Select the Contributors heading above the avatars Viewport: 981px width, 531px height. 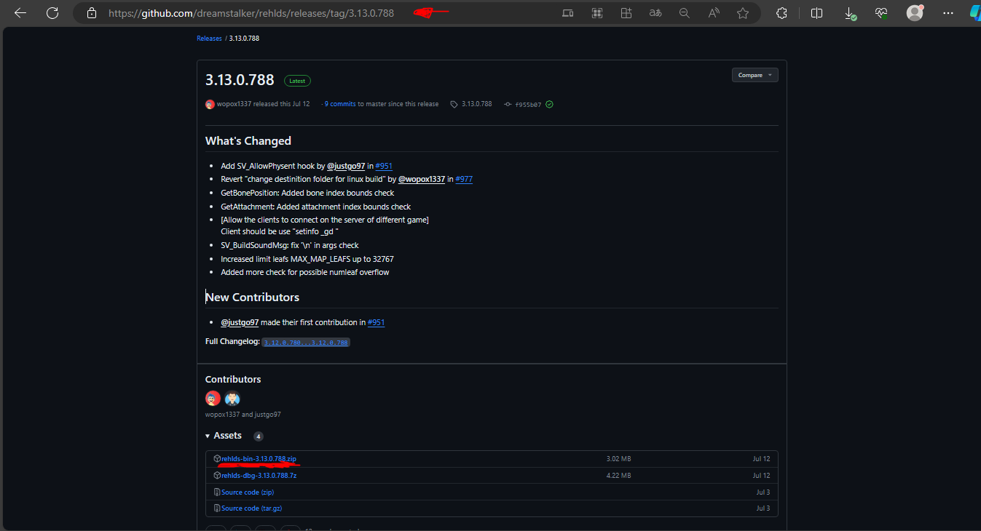pos(233,379)
